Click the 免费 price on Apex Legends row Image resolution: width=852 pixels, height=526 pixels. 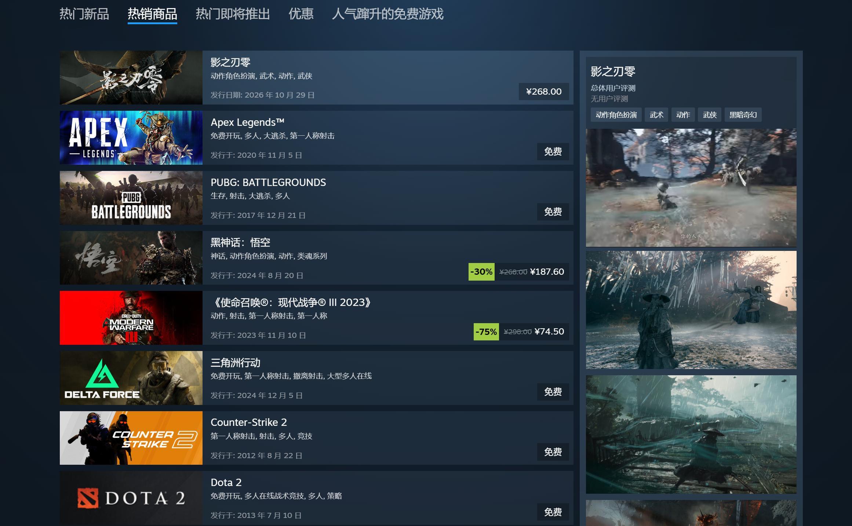point(553,151)
